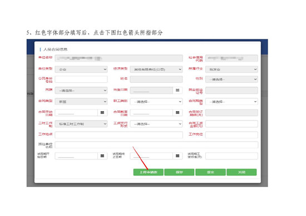This screenshot has width=306, height=216.
Task: Open the 民族 dropdown
Action: pos(81,91)
